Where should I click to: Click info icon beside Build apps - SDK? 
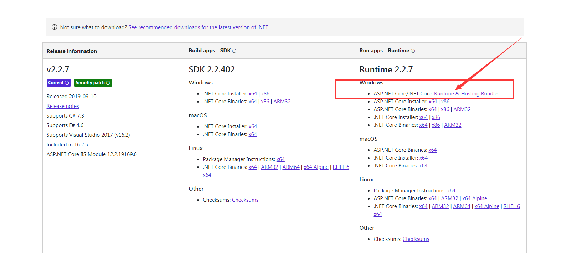(x=234, y=51)
